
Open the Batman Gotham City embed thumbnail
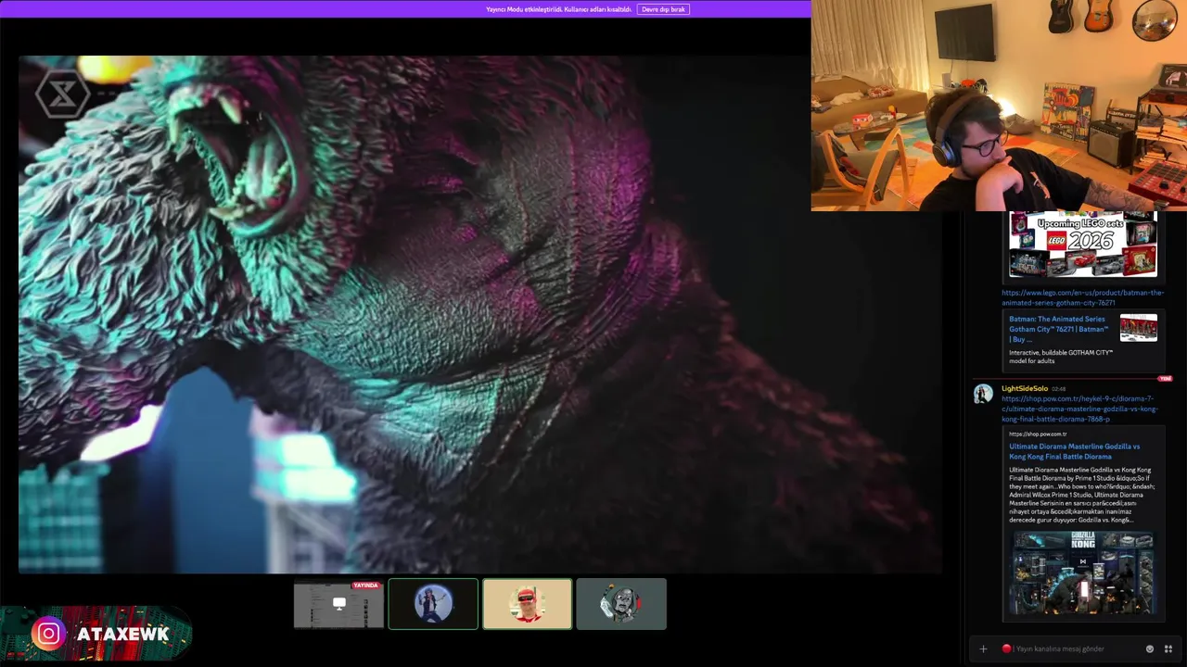pos(1138,328)
